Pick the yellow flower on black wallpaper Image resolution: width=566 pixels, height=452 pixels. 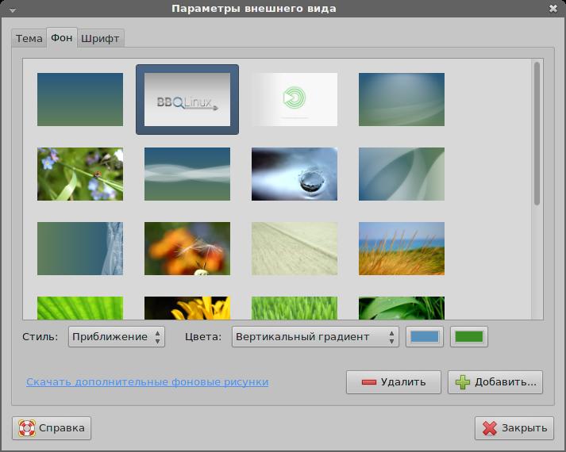click(x=187, y=308)
